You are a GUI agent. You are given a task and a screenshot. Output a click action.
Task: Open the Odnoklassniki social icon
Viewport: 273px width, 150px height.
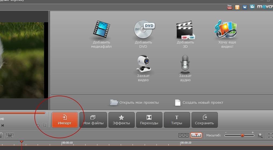pos(237,7)
